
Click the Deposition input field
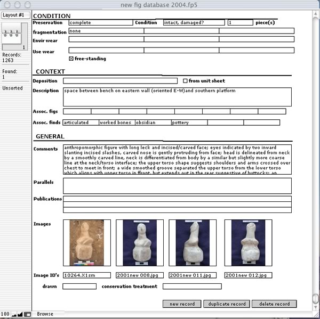tap(122, 81)
